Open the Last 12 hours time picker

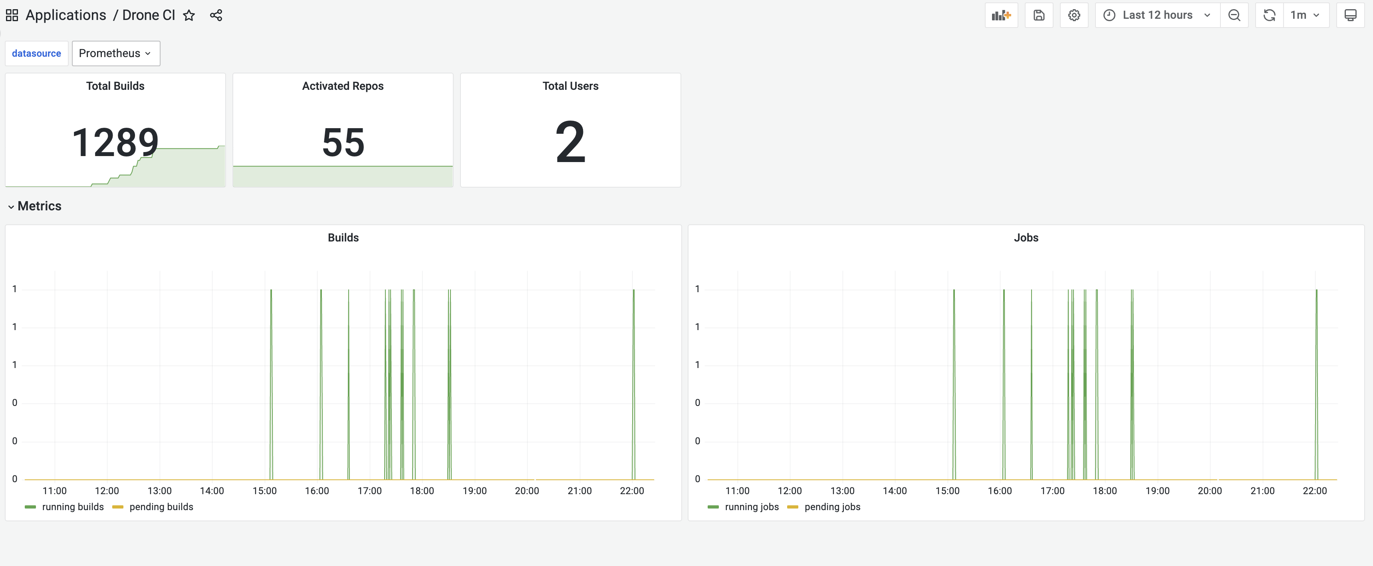(1157, 15)
